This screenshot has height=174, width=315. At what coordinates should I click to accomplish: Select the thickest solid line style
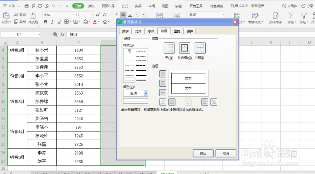point(141,75)
